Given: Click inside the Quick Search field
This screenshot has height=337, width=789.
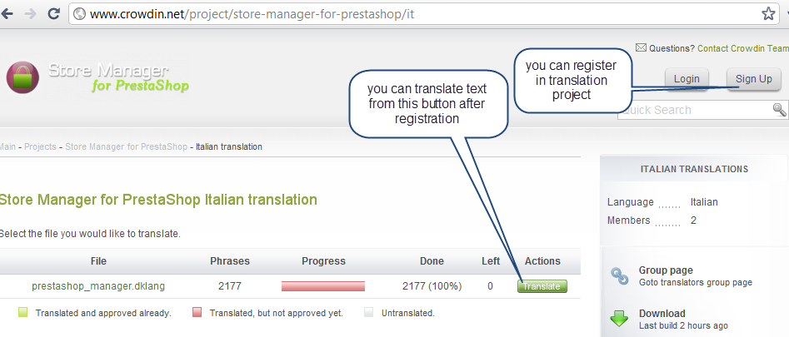Looking at the screenshot, I should click(x=695, y=110).
